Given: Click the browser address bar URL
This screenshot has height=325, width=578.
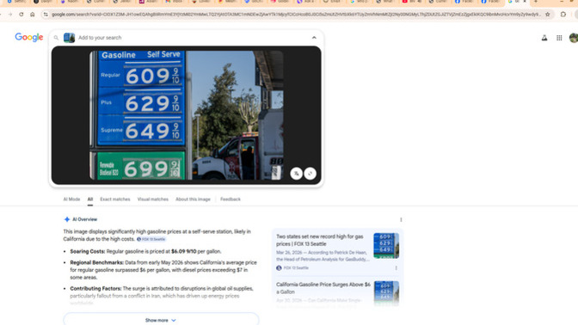Looking at the screenshot, I should (296, 15).
